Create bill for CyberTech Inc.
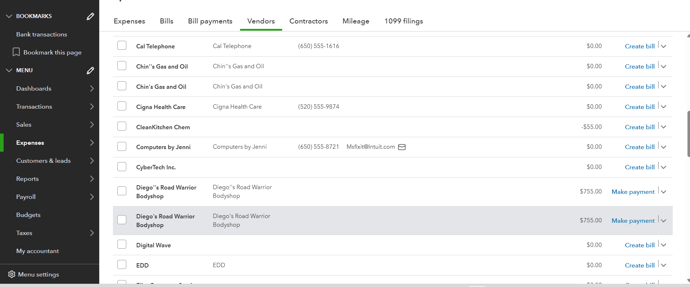 click(x=639, y=167)
